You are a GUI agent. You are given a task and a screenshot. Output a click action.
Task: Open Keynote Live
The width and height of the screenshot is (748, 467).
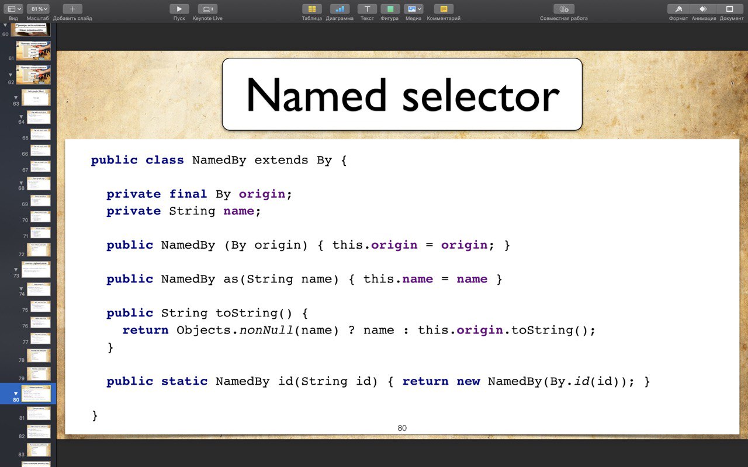click(x=207, y=9)
